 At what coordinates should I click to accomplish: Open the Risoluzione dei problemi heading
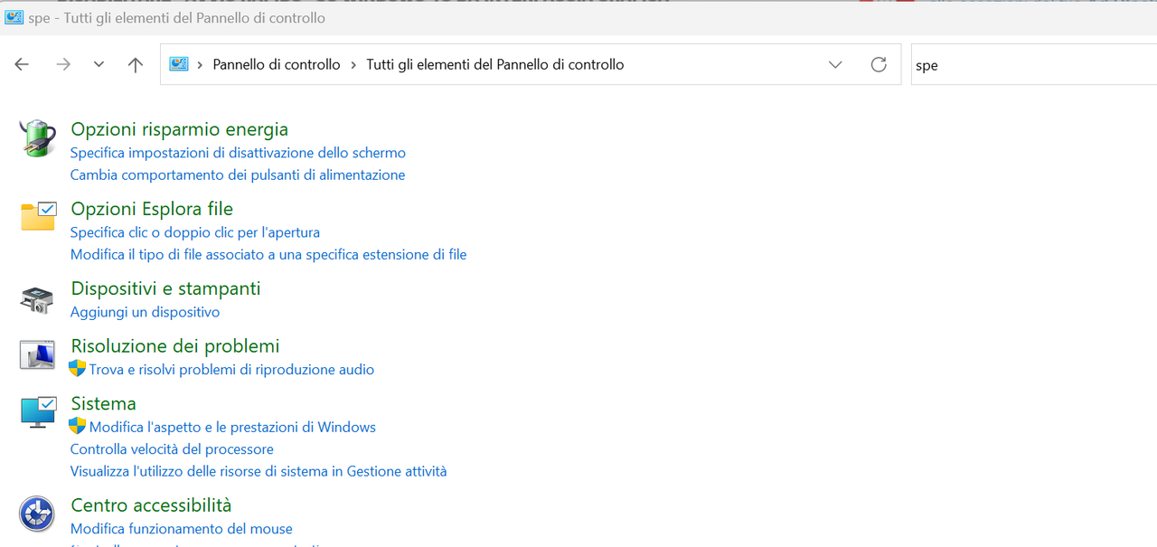[x=175, y=346]
